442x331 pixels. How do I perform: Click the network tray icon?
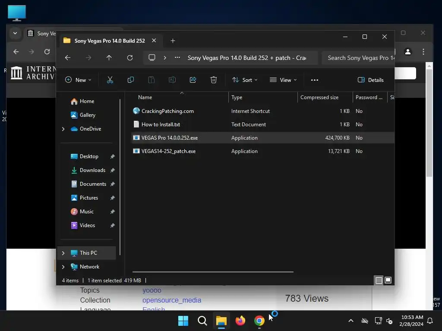click(378, 321)
